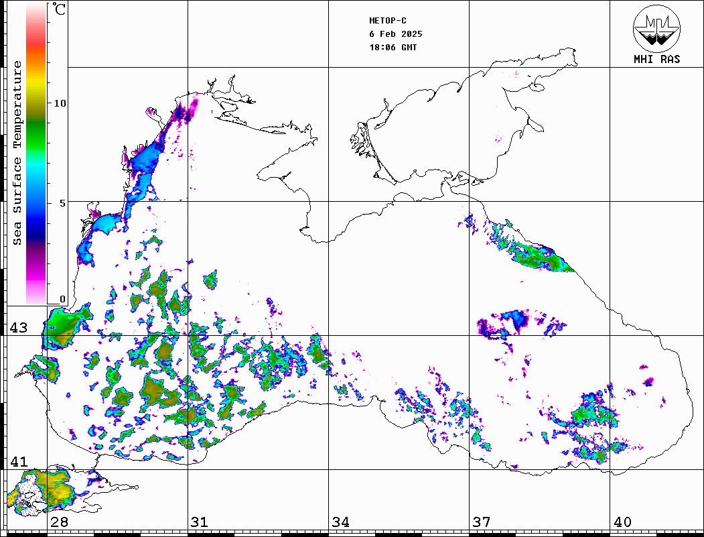Click the MHI RAS logo emblem
Viewport: 704px width, 537px height.
pos(657,29)
